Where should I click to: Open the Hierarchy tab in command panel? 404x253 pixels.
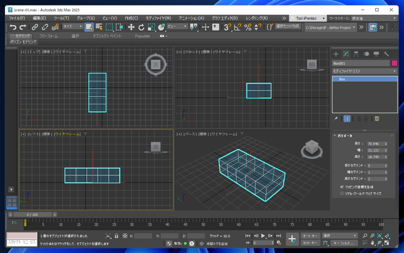pos(356,54)
